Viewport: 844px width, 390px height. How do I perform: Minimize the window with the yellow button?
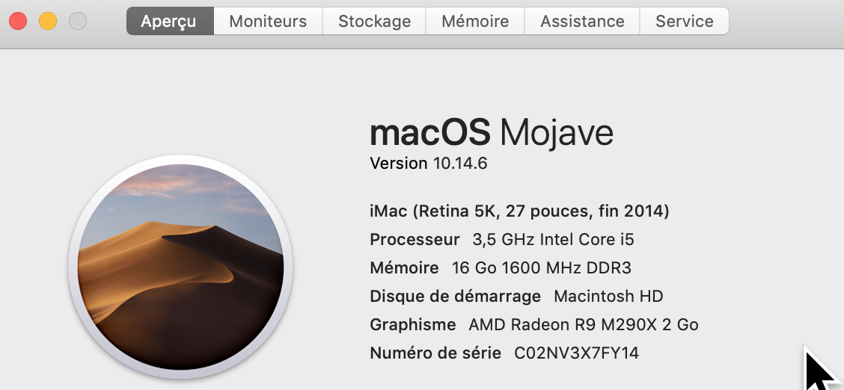coord(48,21)
